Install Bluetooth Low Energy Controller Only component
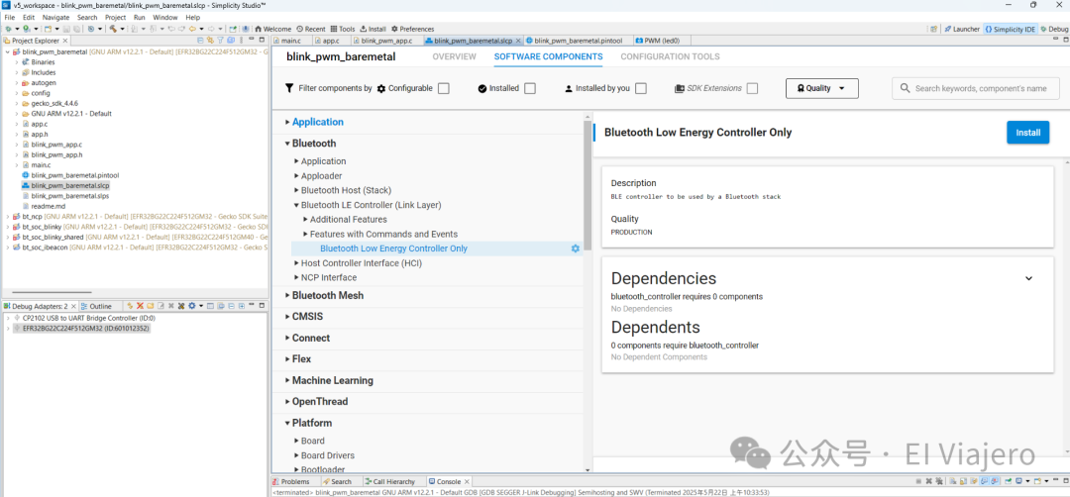The height and width of the screenshot is (497, 1070). coord(1027,133)
